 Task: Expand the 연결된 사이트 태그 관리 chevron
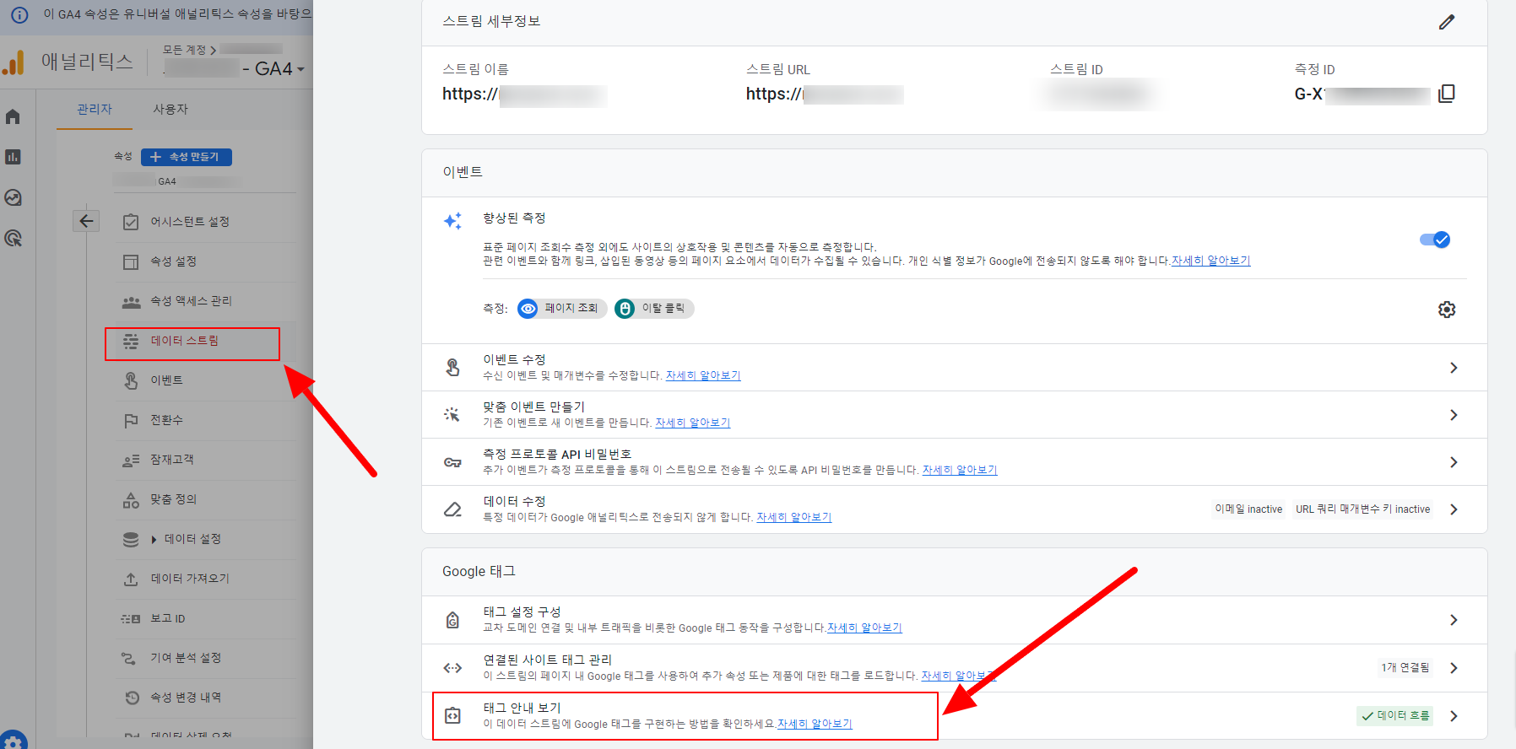[1454, 668]
